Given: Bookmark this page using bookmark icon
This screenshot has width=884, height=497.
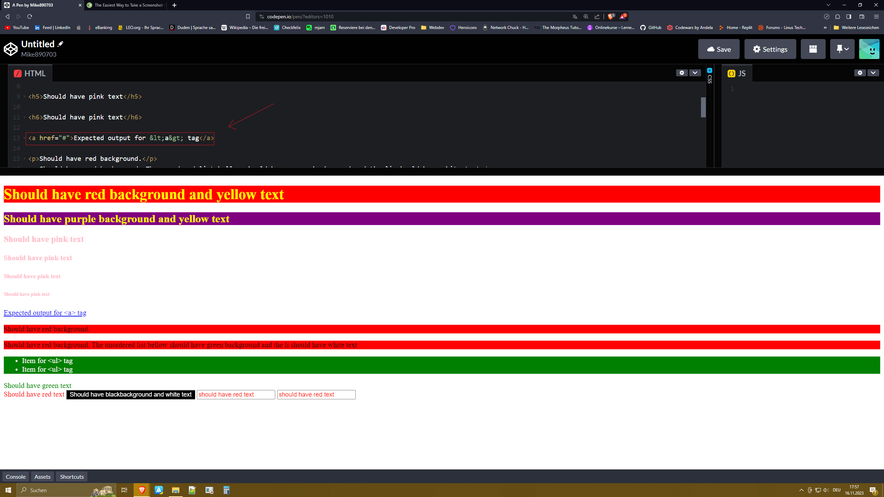Looking at the screenshot, I should 248,17.
